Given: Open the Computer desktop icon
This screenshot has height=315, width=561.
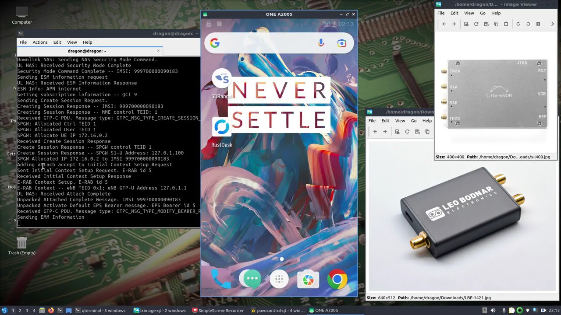Looking at the screenshot, I should [22, 15].
